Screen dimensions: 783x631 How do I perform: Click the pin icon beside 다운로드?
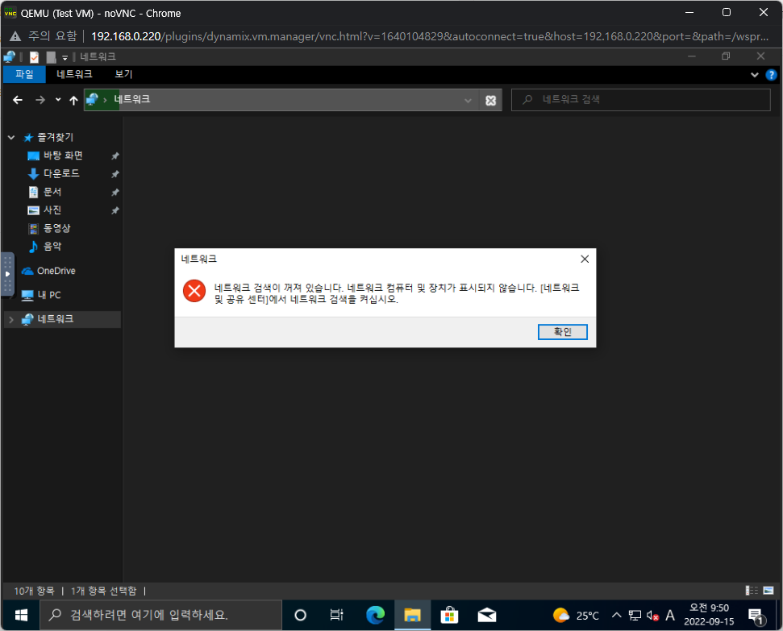pos(115,174)
